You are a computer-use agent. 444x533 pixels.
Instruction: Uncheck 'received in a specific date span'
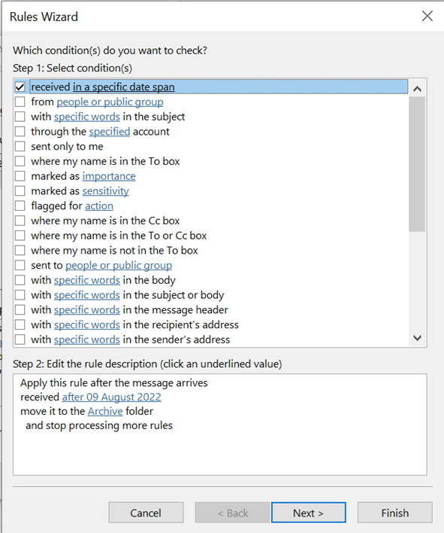click(x=20, y=87)
